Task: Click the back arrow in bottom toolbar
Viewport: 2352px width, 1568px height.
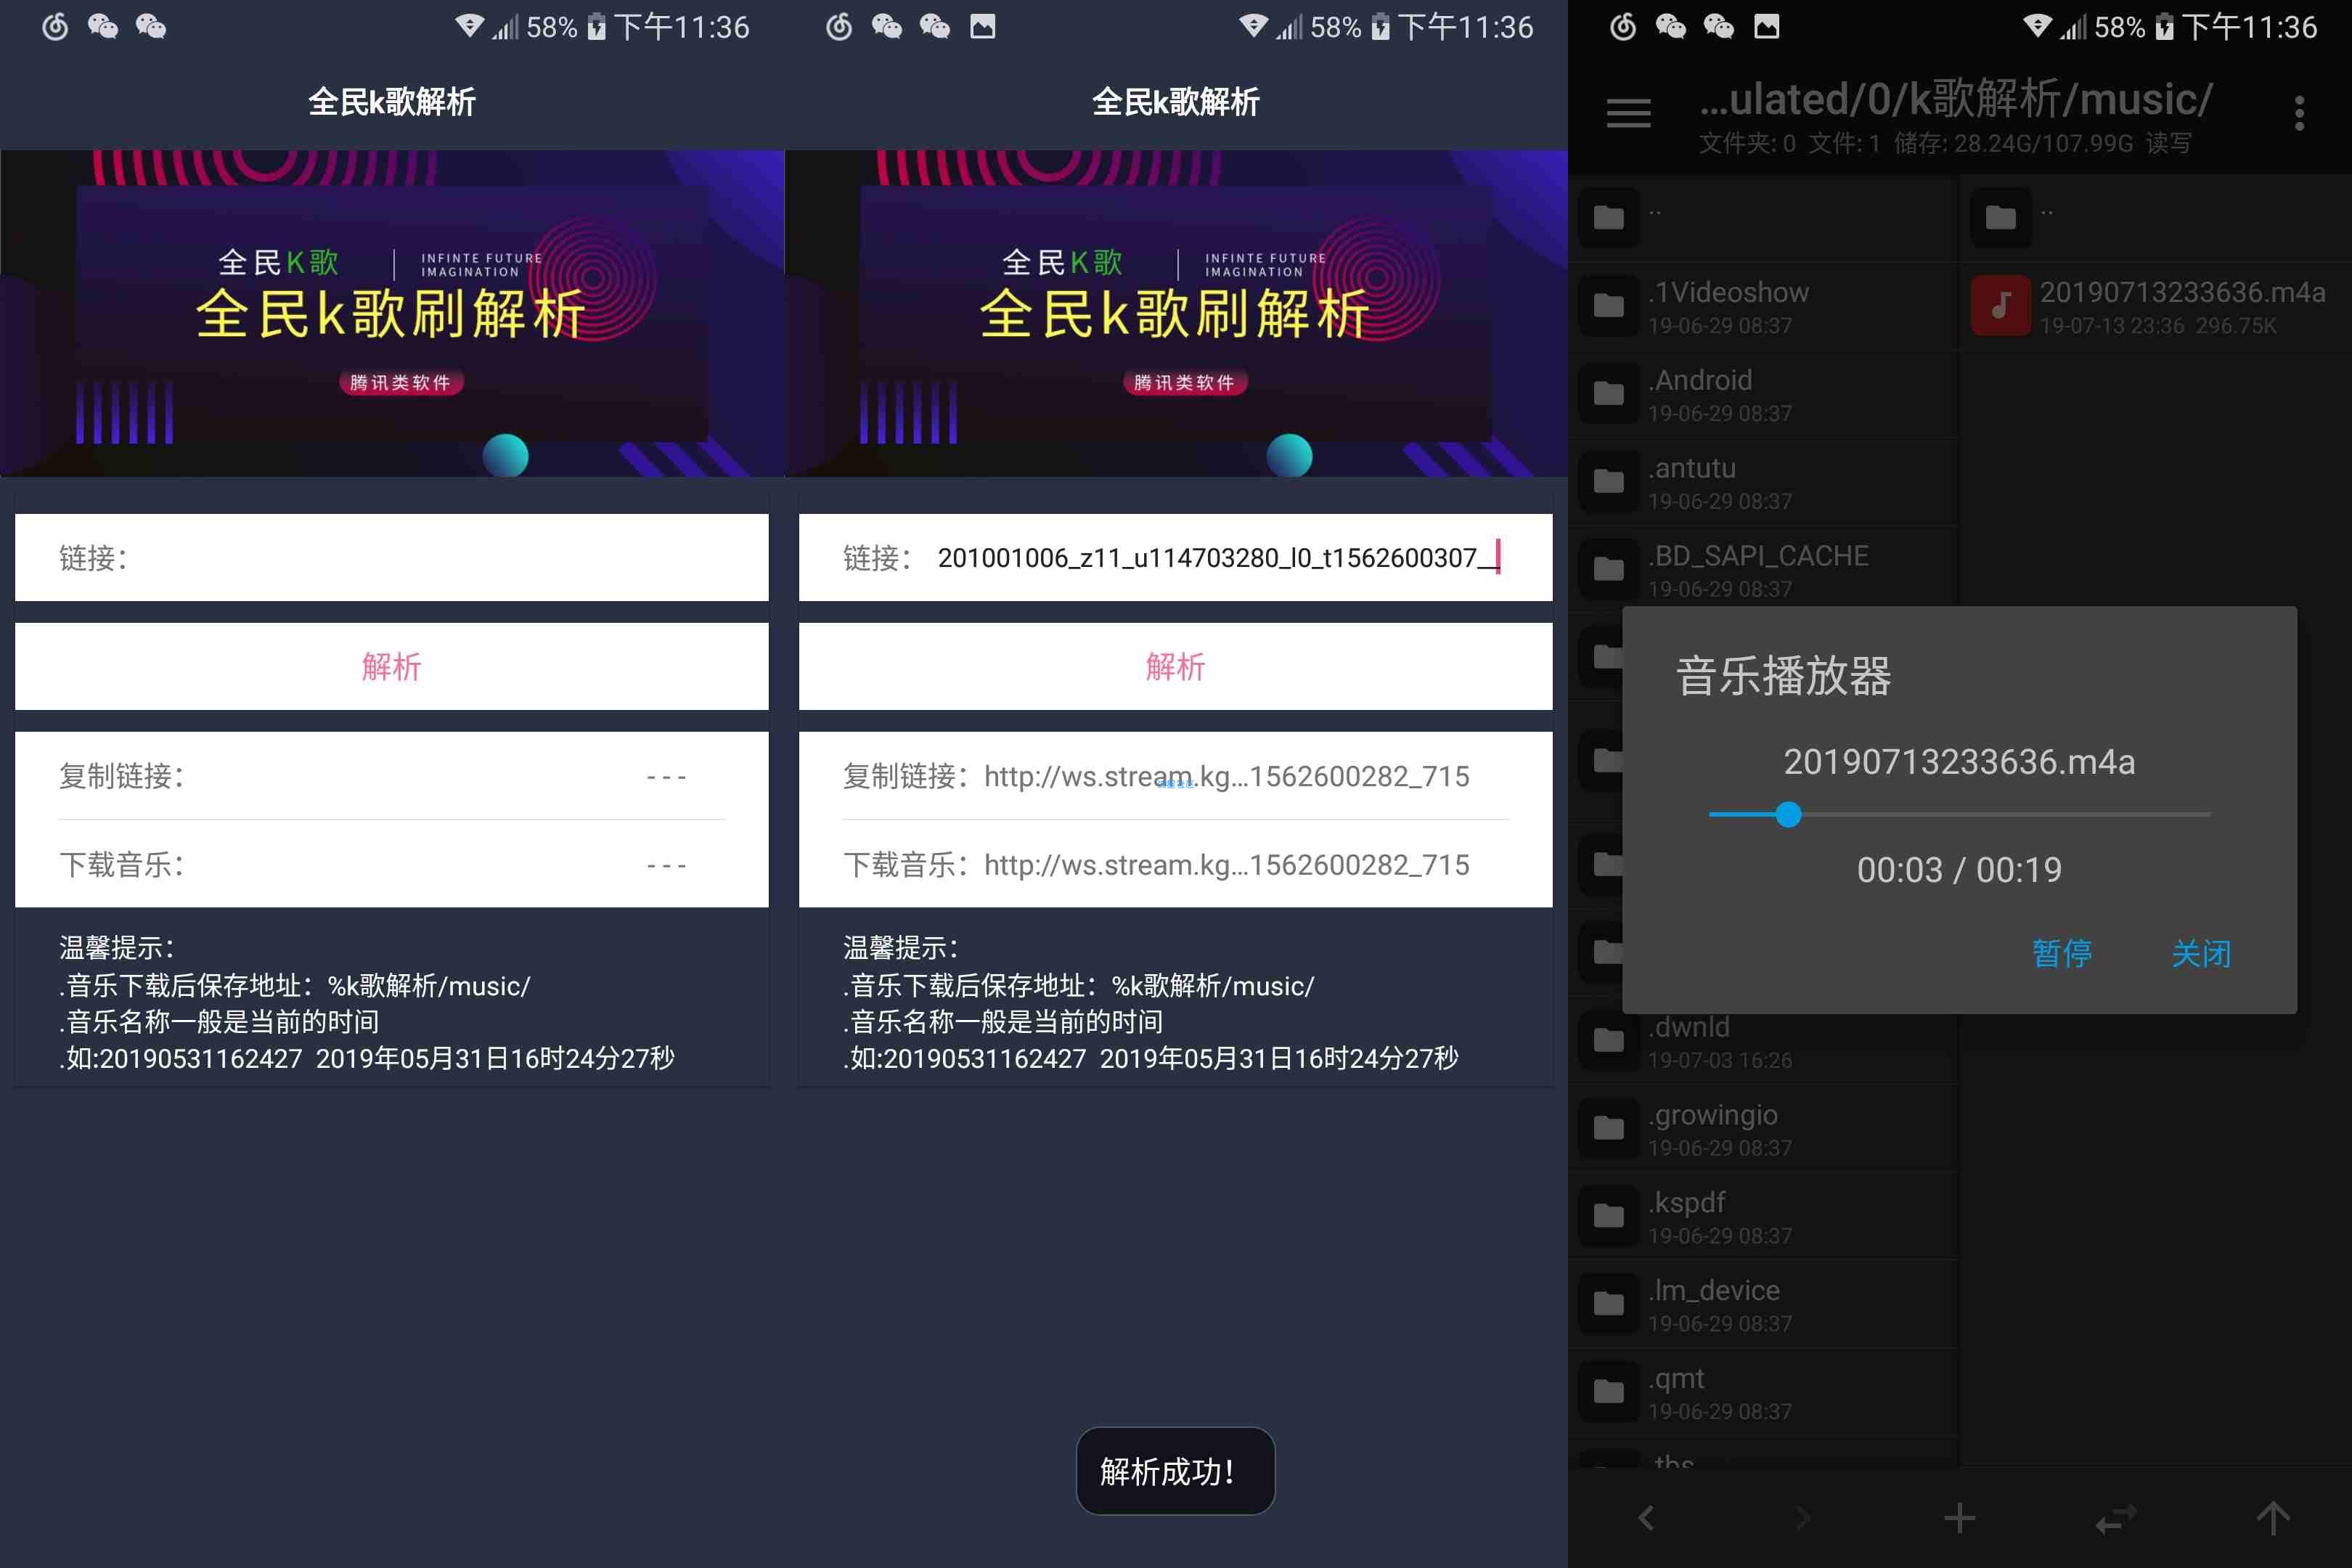Action: tap(1646, 1518)
